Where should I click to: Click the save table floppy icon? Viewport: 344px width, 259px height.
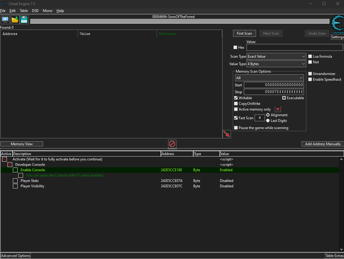24,20
